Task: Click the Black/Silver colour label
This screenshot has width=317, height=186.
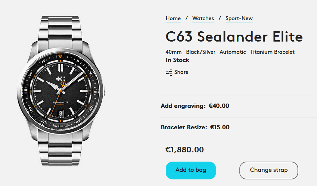Action: coord(200,52)
